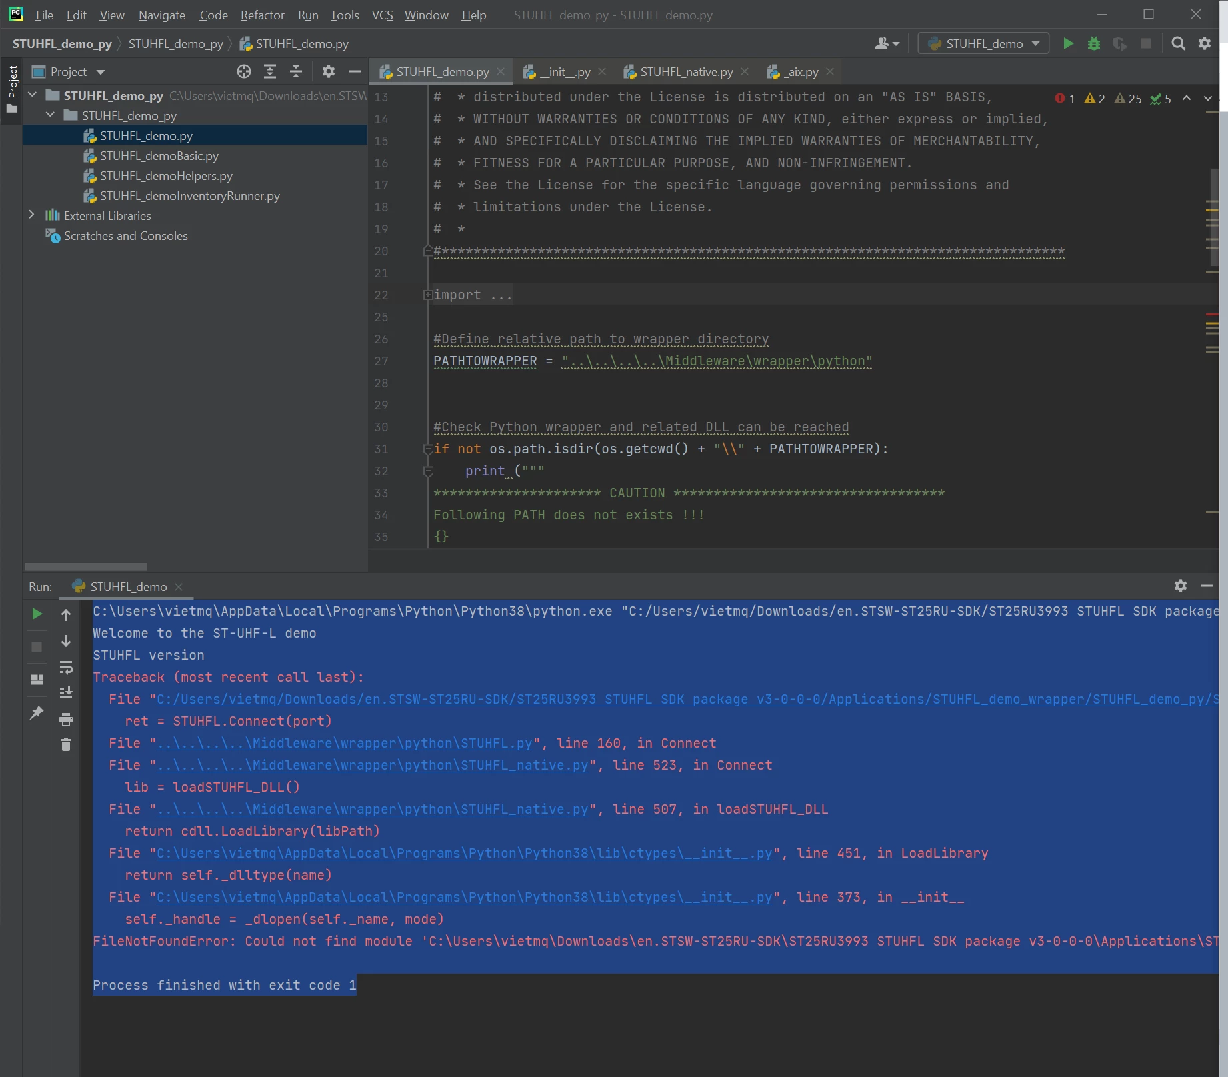Click the error count indicator
Screen dimensions: 1228x1077
1065,99
